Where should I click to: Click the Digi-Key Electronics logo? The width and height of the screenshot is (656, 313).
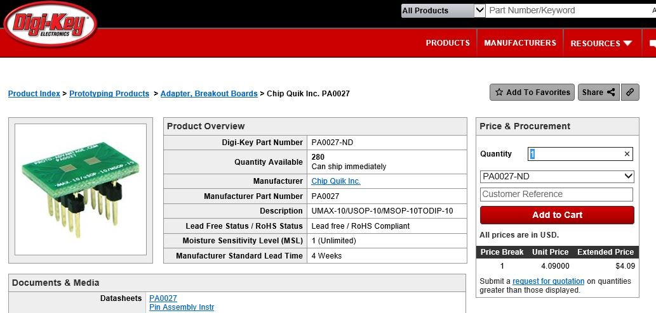50,24
